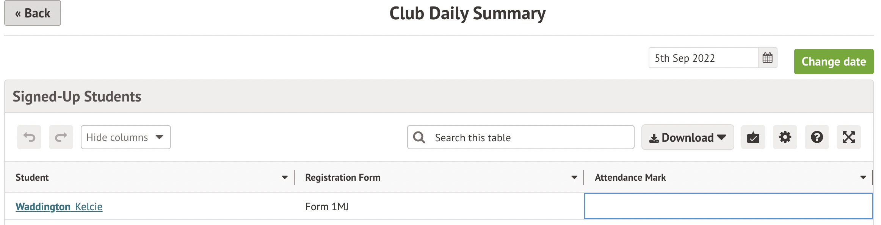This screenshot has width=881, height=225.
Task: Click the undo arrow icon
Action: 29,137
